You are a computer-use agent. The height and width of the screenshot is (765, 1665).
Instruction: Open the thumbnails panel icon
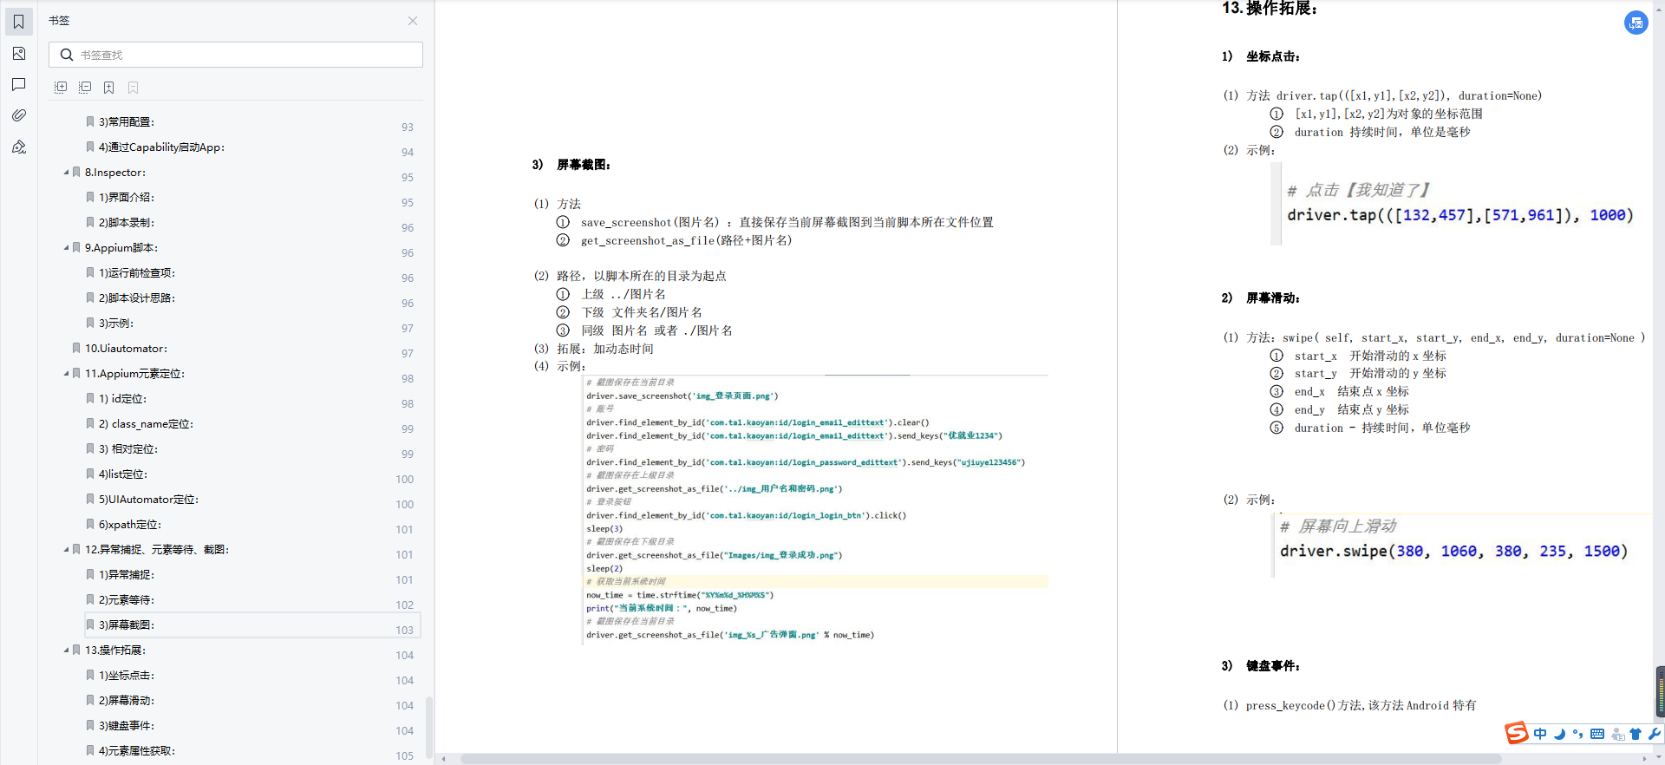pos(19,54)
